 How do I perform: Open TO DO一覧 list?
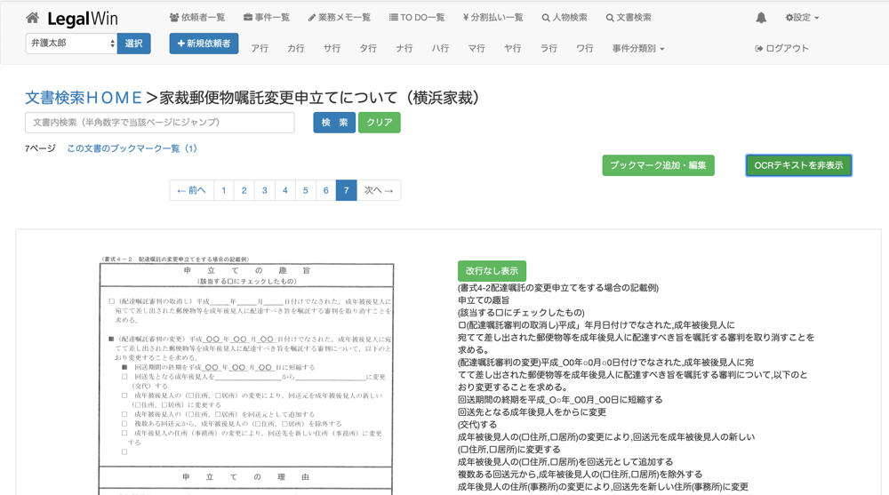[416, 18]
